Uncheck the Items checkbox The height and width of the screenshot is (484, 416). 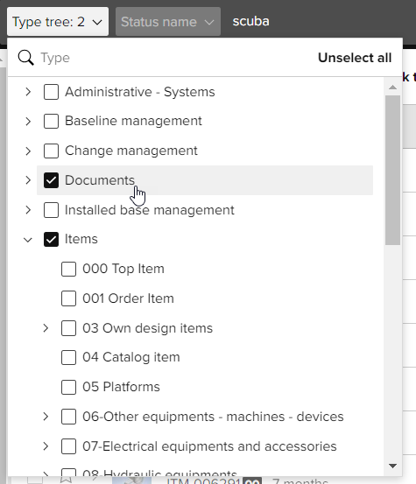[x=52, y=239]
